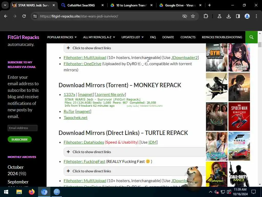
Task: Open the browser three-dot menu
Action: click(x=256, y=16)
